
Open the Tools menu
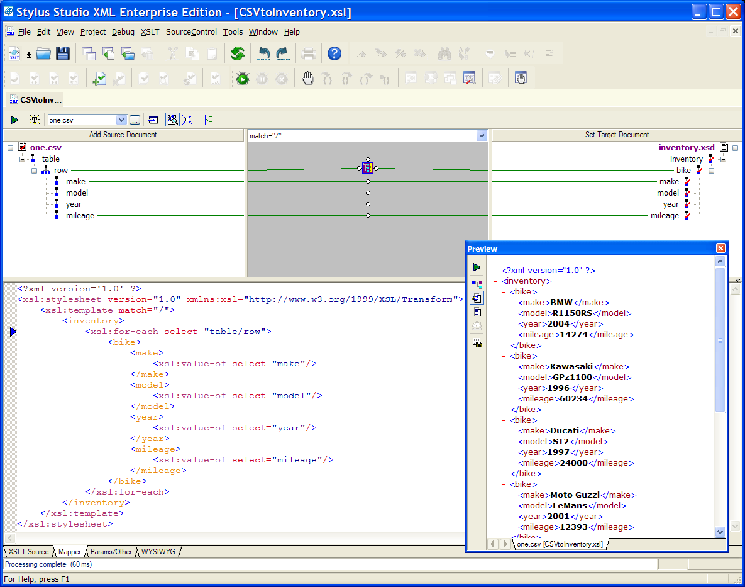point(233,32)
